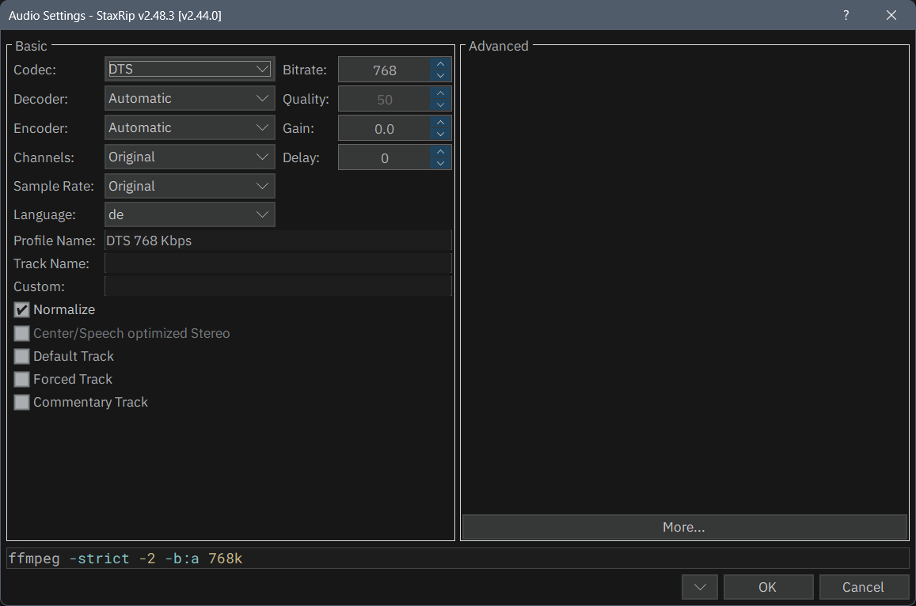Enable the Forced Track checkbox
916x606 pixels.
click(21, 380)
